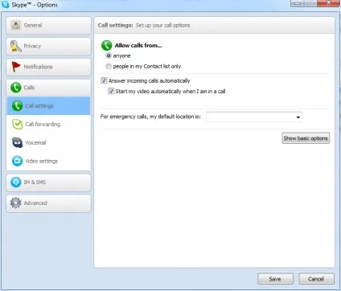Open the emergency calls default location dropdown
Screen dimensions: 341x291
pos(254,117)
